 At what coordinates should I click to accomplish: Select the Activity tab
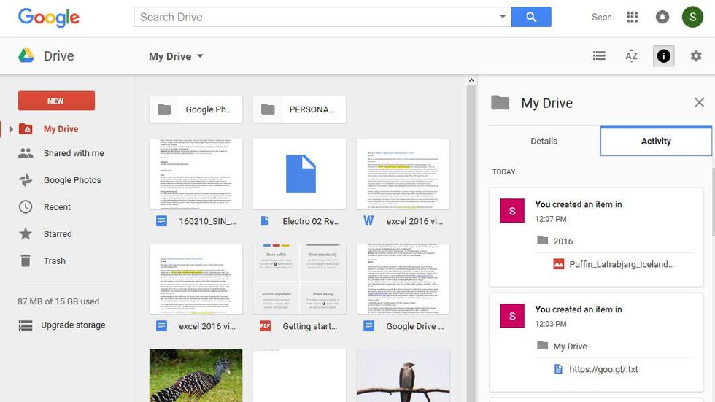pos(655,141)
